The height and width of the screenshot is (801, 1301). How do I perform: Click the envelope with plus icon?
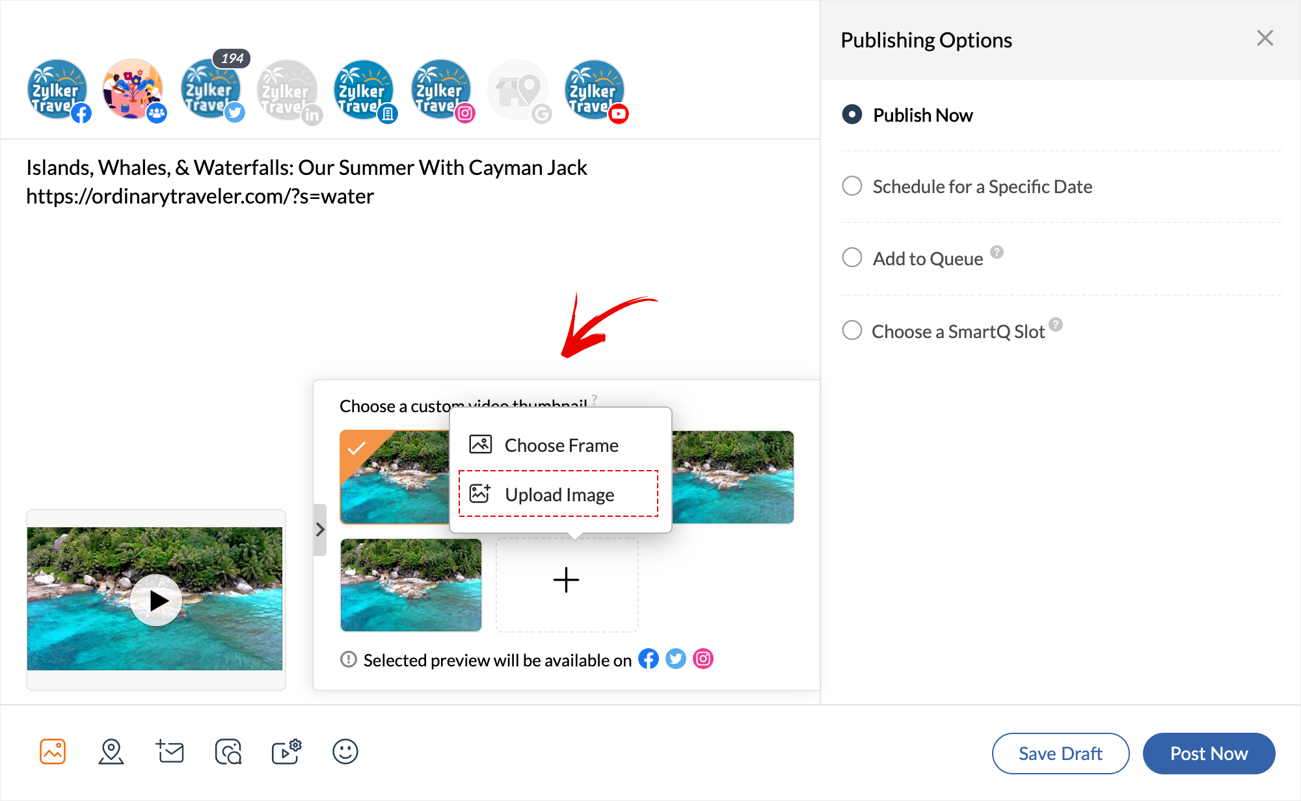pyautogui.click(x=170, y=752)
